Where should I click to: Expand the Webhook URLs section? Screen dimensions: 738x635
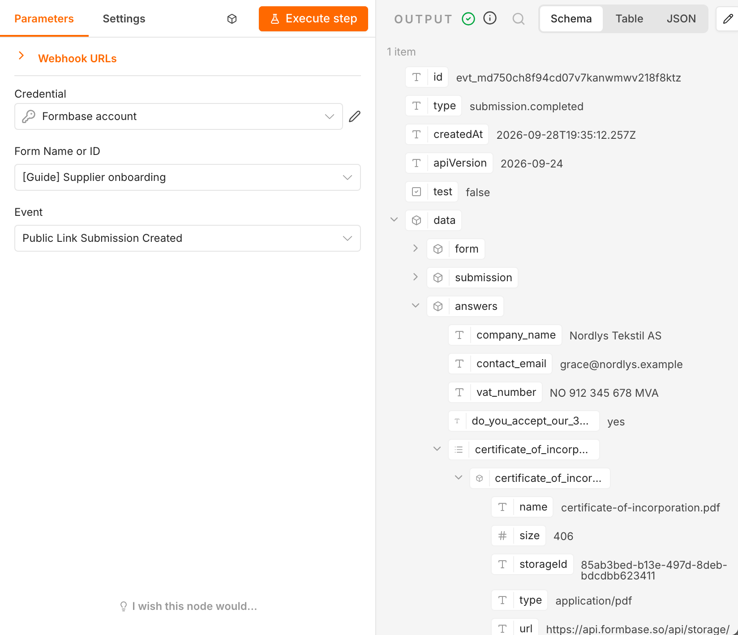(21, 56)
